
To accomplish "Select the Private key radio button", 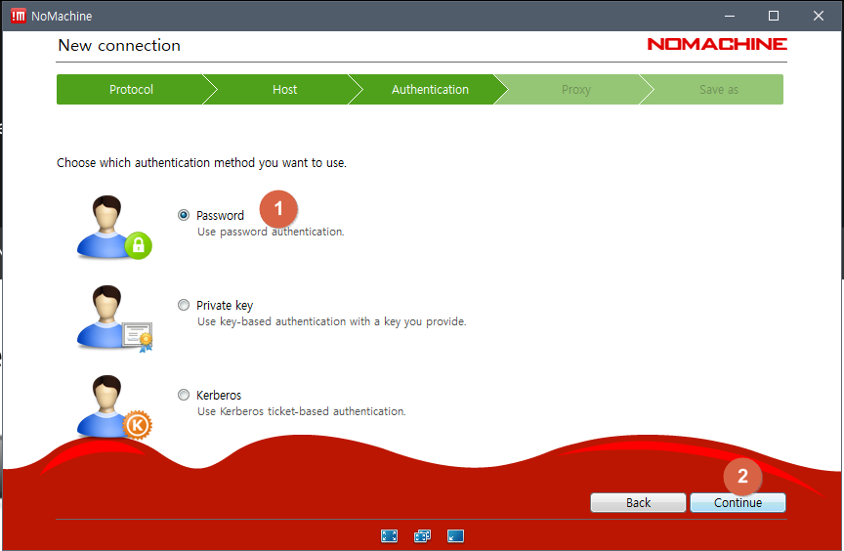I will point(184,305).
